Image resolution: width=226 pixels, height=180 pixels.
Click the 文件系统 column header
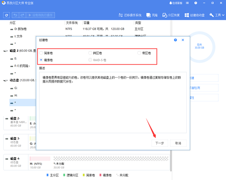72,23
